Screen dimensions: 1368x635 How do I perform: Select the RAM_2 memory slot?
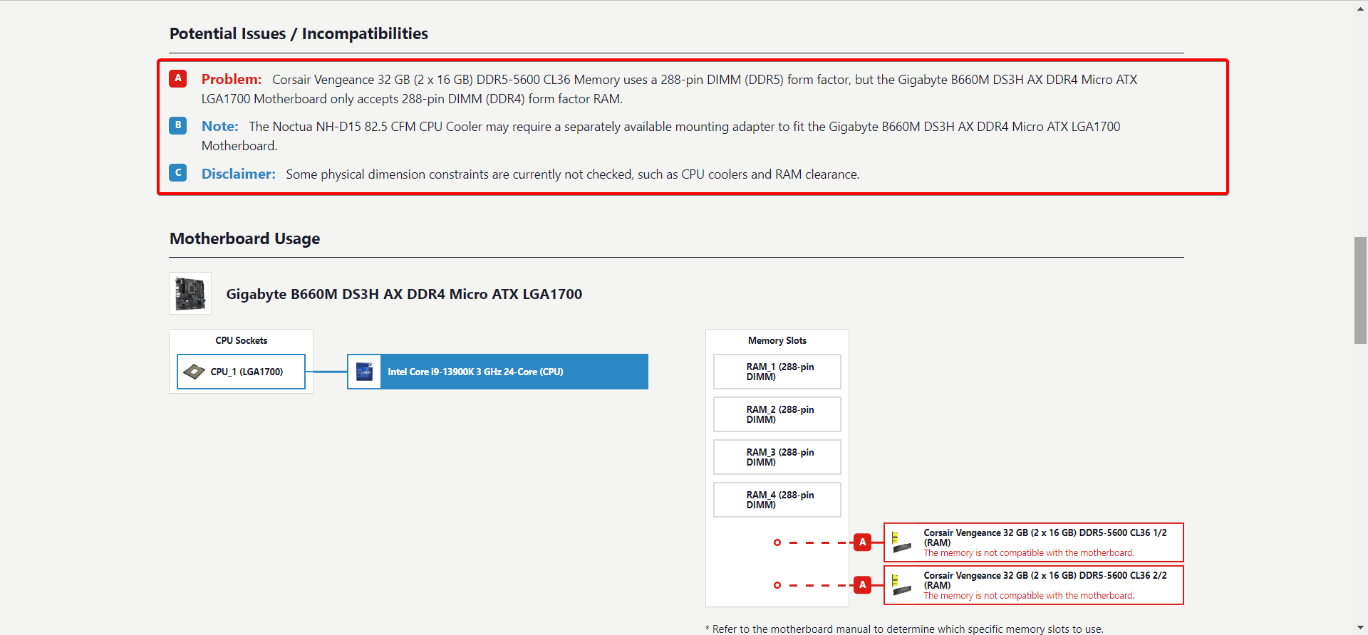[777, 414]
